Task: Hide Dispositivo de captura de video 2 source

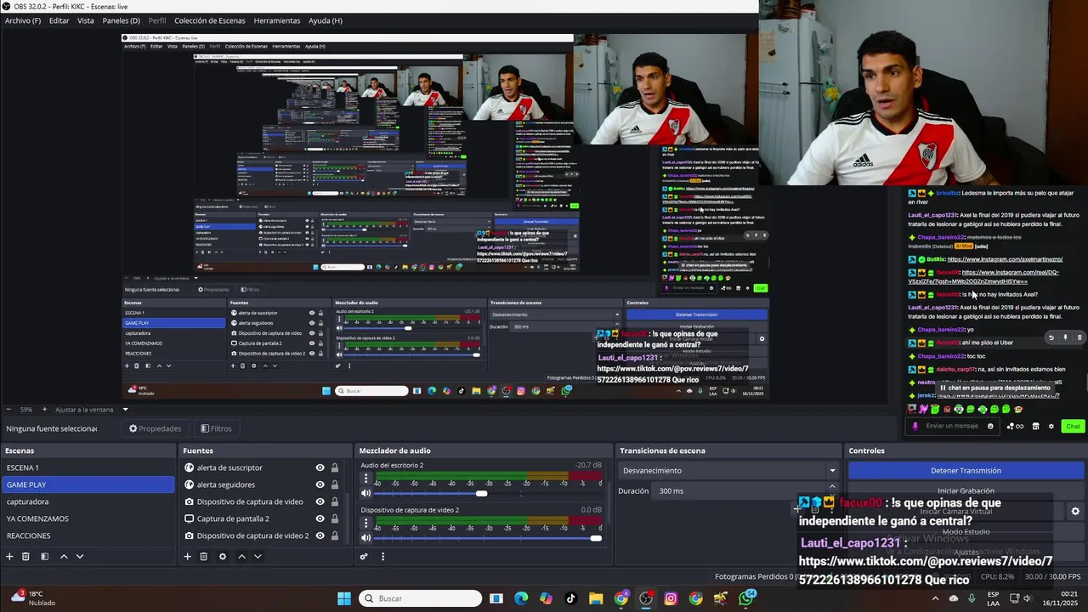Action: click(x=320, y=535)
